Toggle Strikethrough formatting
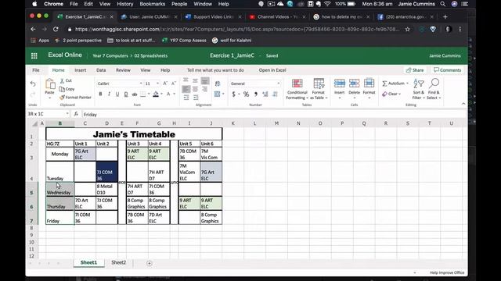 click(135, 94)
